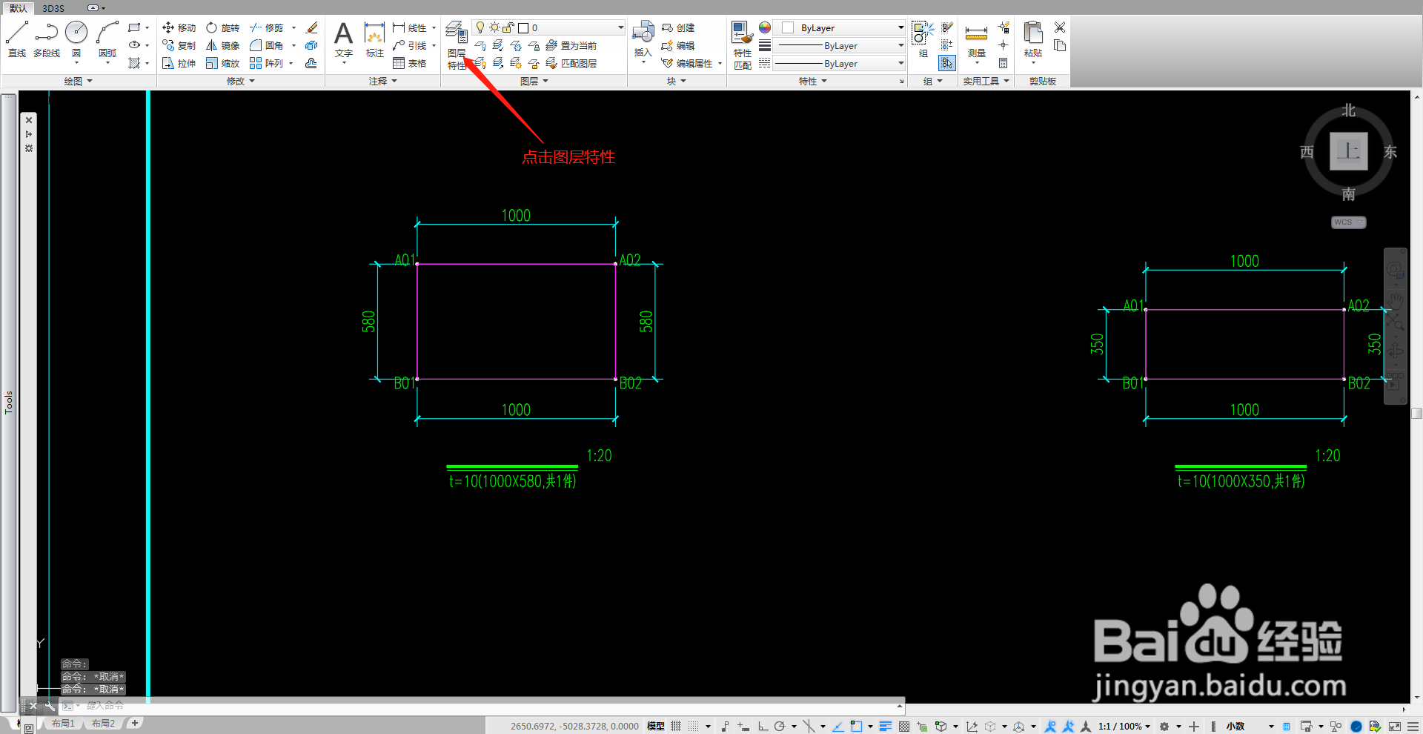
Task: Expand the 修改 (Modify) panel
Action: tap(240, 81)
